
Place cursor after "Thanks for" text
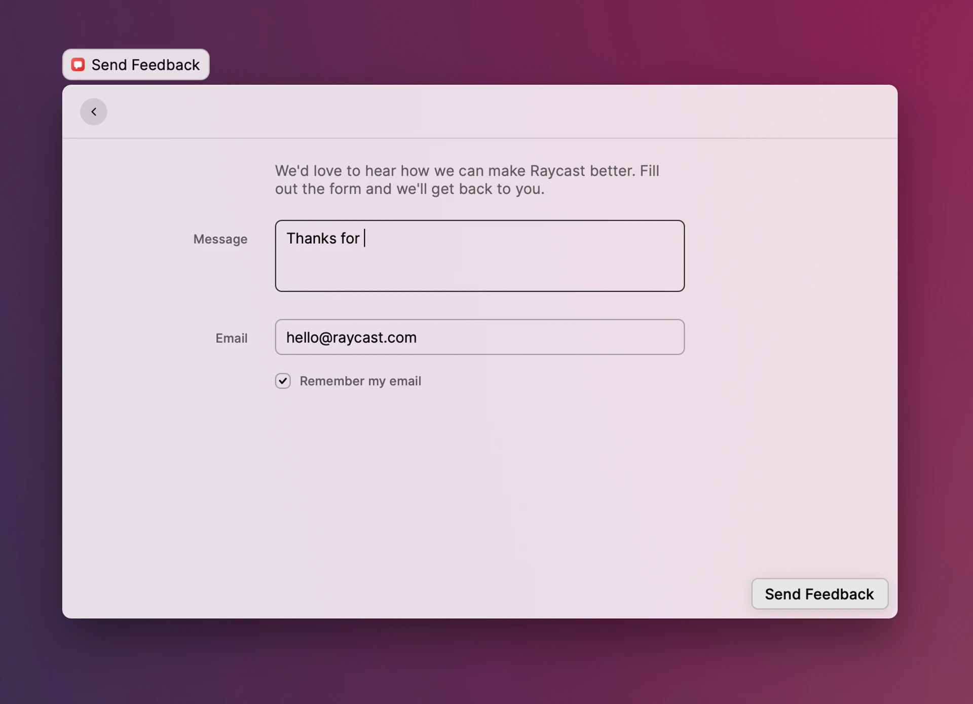pos(363,238)
